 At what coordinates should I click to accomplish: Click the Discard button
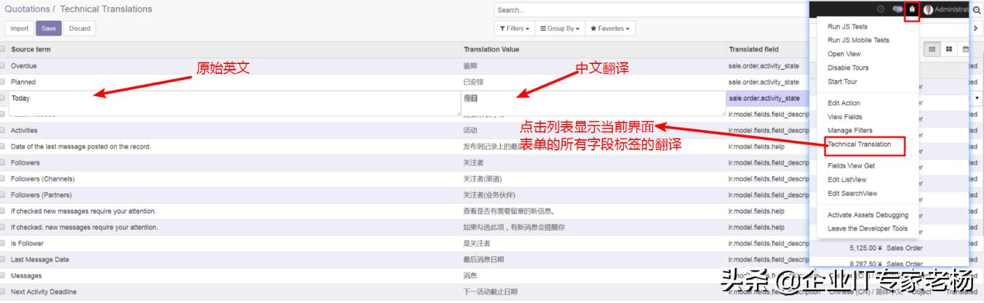[x=79, y=29]
